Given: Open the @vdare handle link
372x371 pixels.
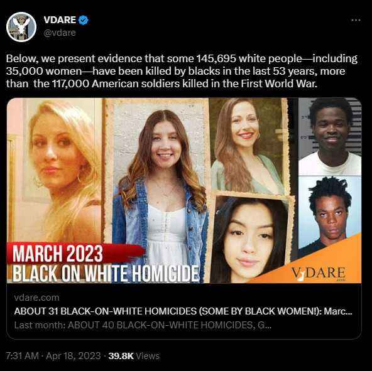Looking at the screenshot, I should pyautogui.click(x=60, y=33).
